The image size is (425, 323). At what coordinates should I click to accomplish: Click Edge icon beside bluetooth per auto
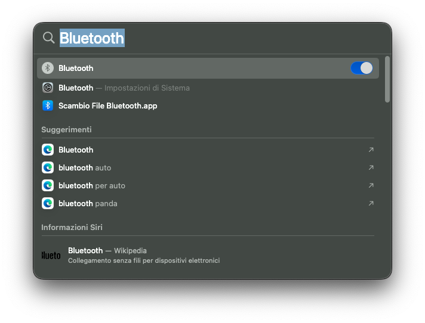click(x=48, y=185)
